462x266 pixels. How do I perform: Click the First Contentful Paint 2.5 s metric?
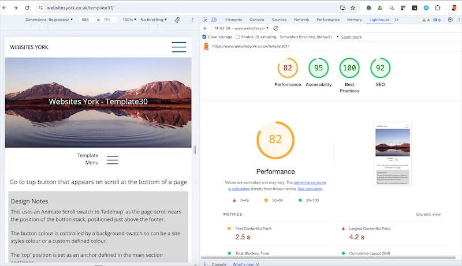277,234
